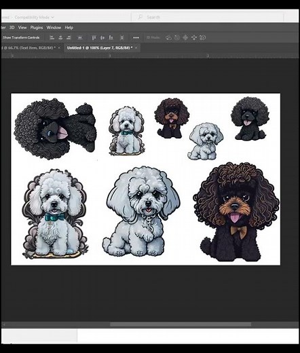Close the Untitled-1 document tab
This screenshot has height=353, width=300.
click(136, 48)
